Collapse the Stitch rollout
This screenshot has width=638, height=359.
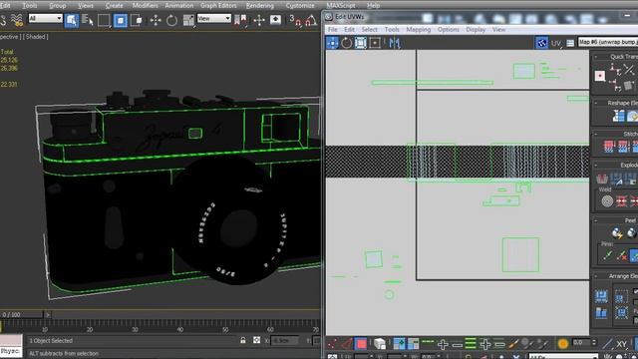[x=596, y=135]
